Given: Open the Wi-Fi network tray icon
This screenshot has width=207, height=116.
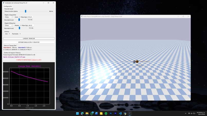Looking at the screenshot, I should 189,113.
